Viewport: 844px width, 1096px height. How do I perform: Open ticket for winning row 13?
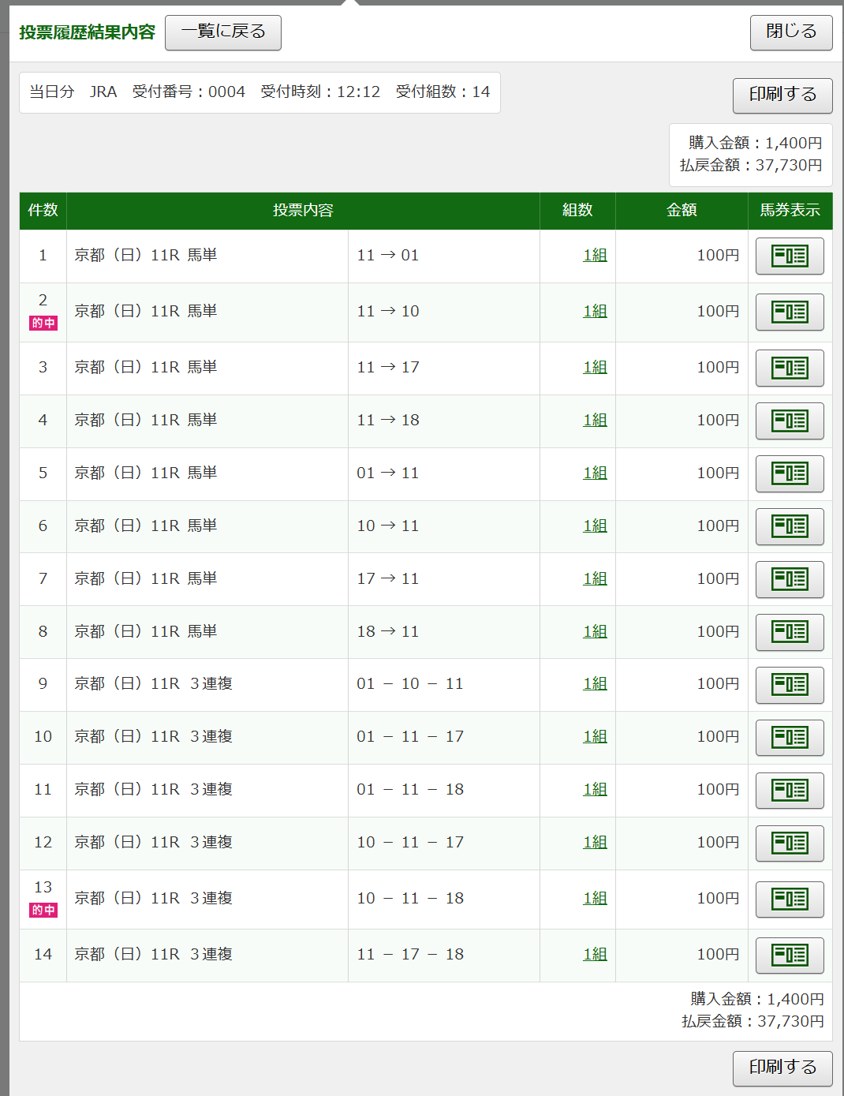(x=789, y=899)
